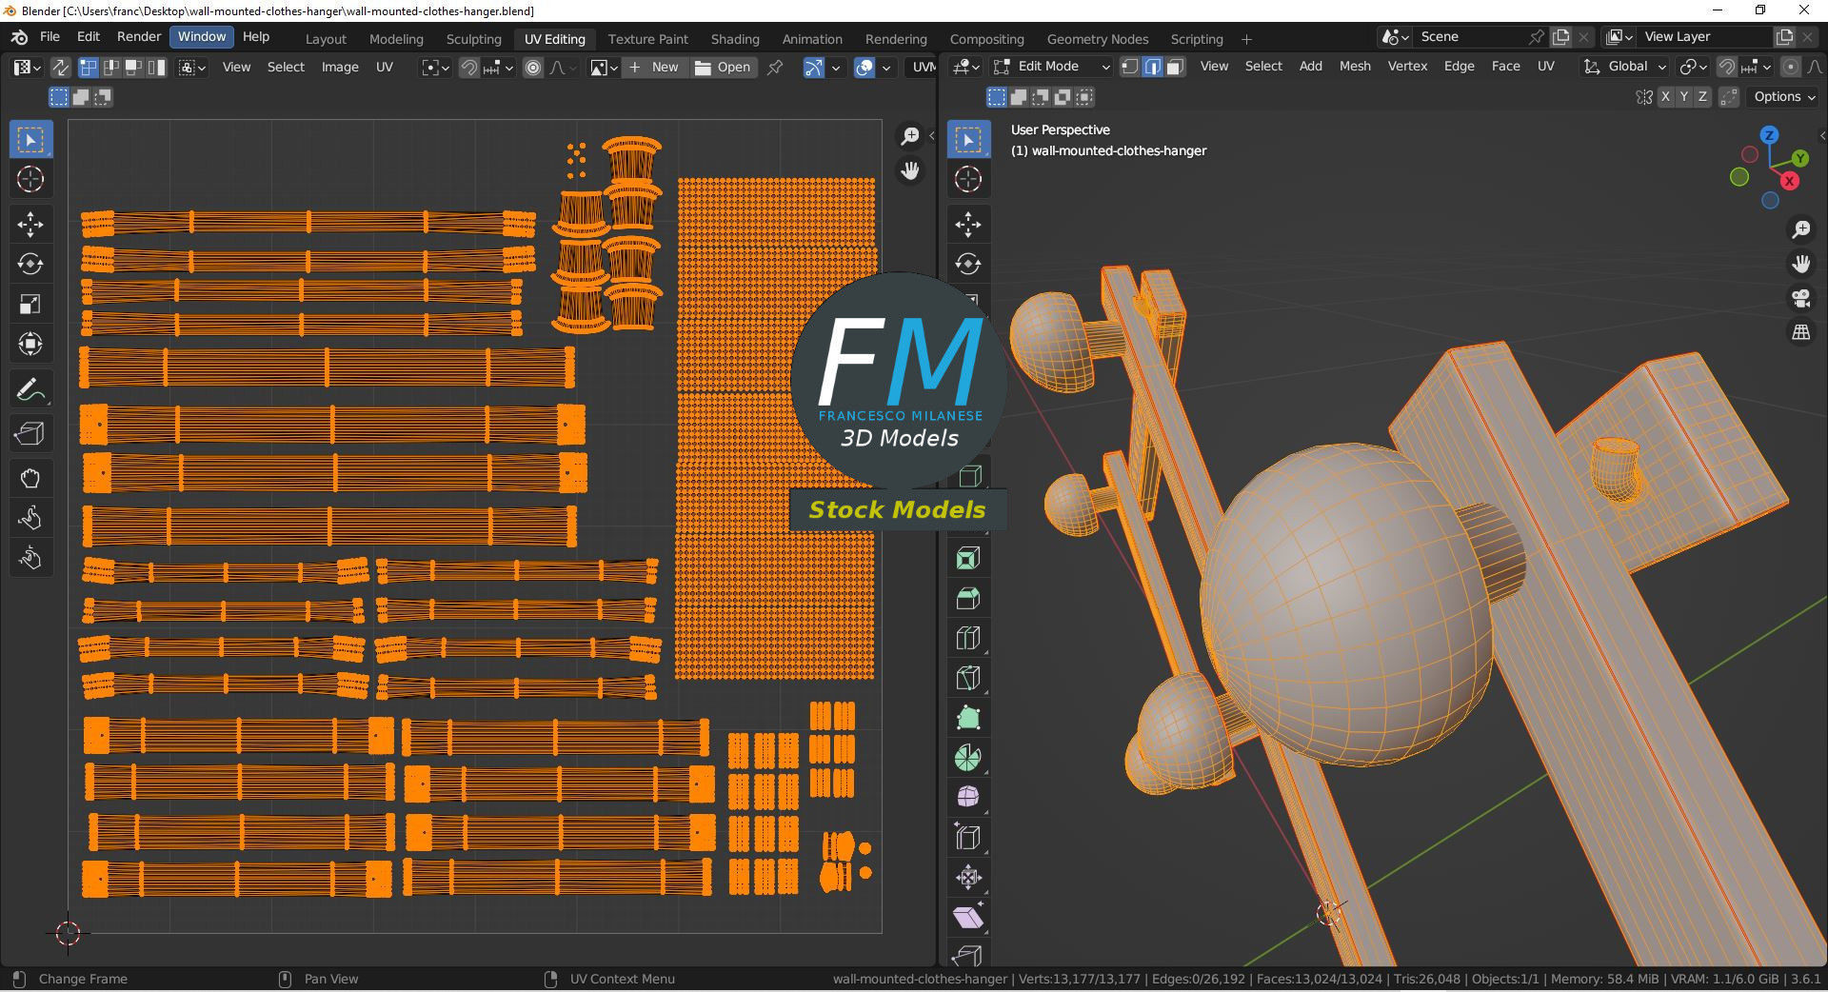Select the Shear tool
This screenshot has height=992, width=1828.
click(968, 918)
